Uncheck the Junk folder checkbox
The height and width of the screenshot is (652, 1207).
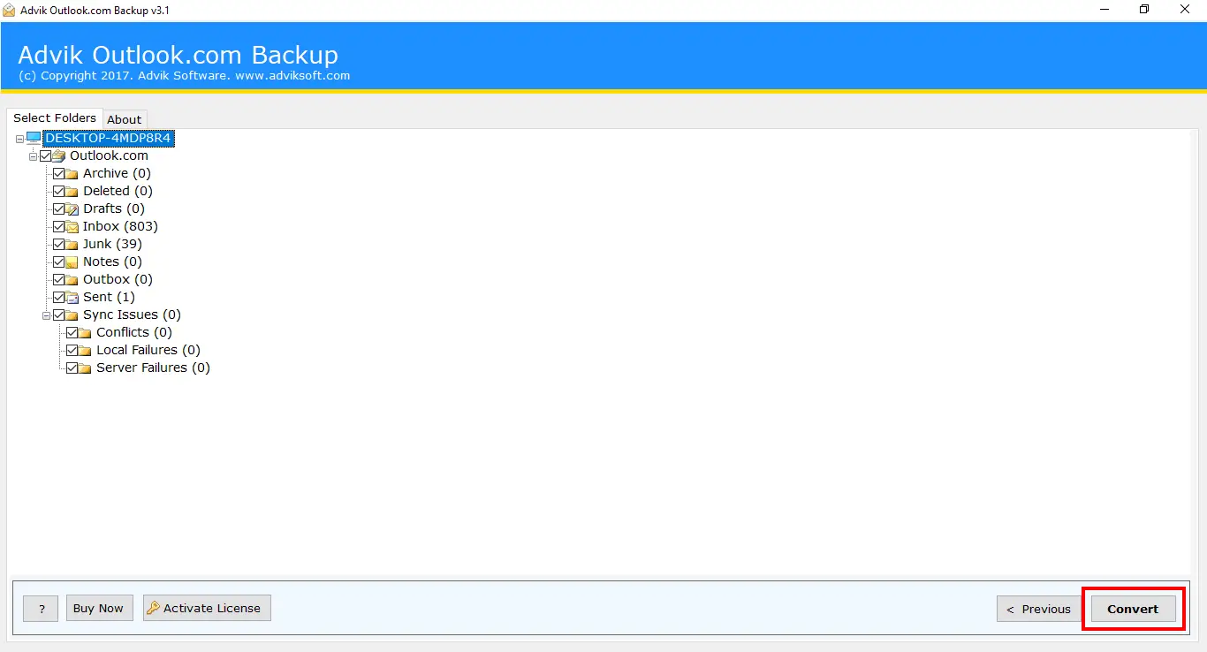pyautogui.click(x=59, y=244)
